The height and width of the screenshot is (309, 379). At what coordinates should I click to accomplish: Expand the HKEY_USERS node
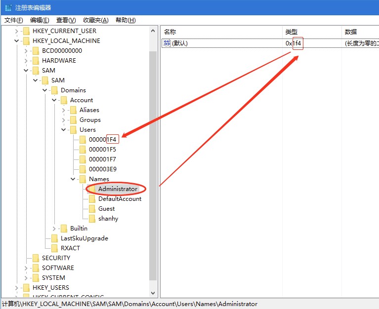(16, 288)
